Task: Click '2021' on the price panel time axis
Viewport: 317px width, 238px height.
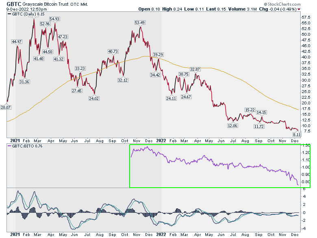Action: [x=15, y=141]
